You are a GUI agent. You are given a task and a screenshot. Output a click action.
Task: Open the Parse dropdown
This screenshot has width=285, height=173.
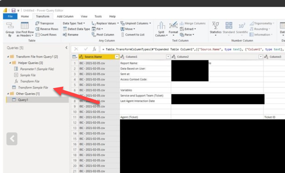coord(187,34)
